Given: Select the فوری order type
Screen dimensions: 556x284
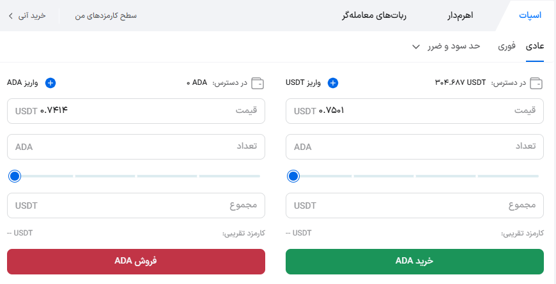Looking at the screenshot, I should pos(506,46).
